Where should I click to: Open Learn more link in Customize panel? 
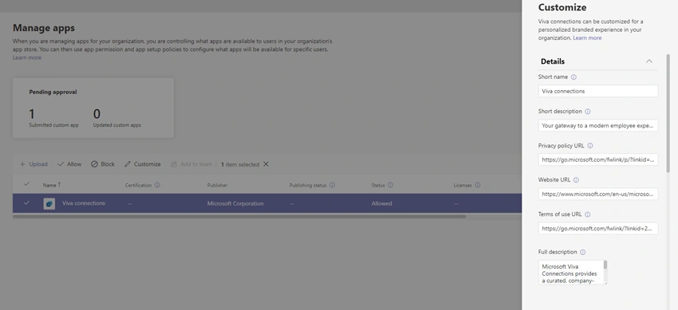click(587, 38)
